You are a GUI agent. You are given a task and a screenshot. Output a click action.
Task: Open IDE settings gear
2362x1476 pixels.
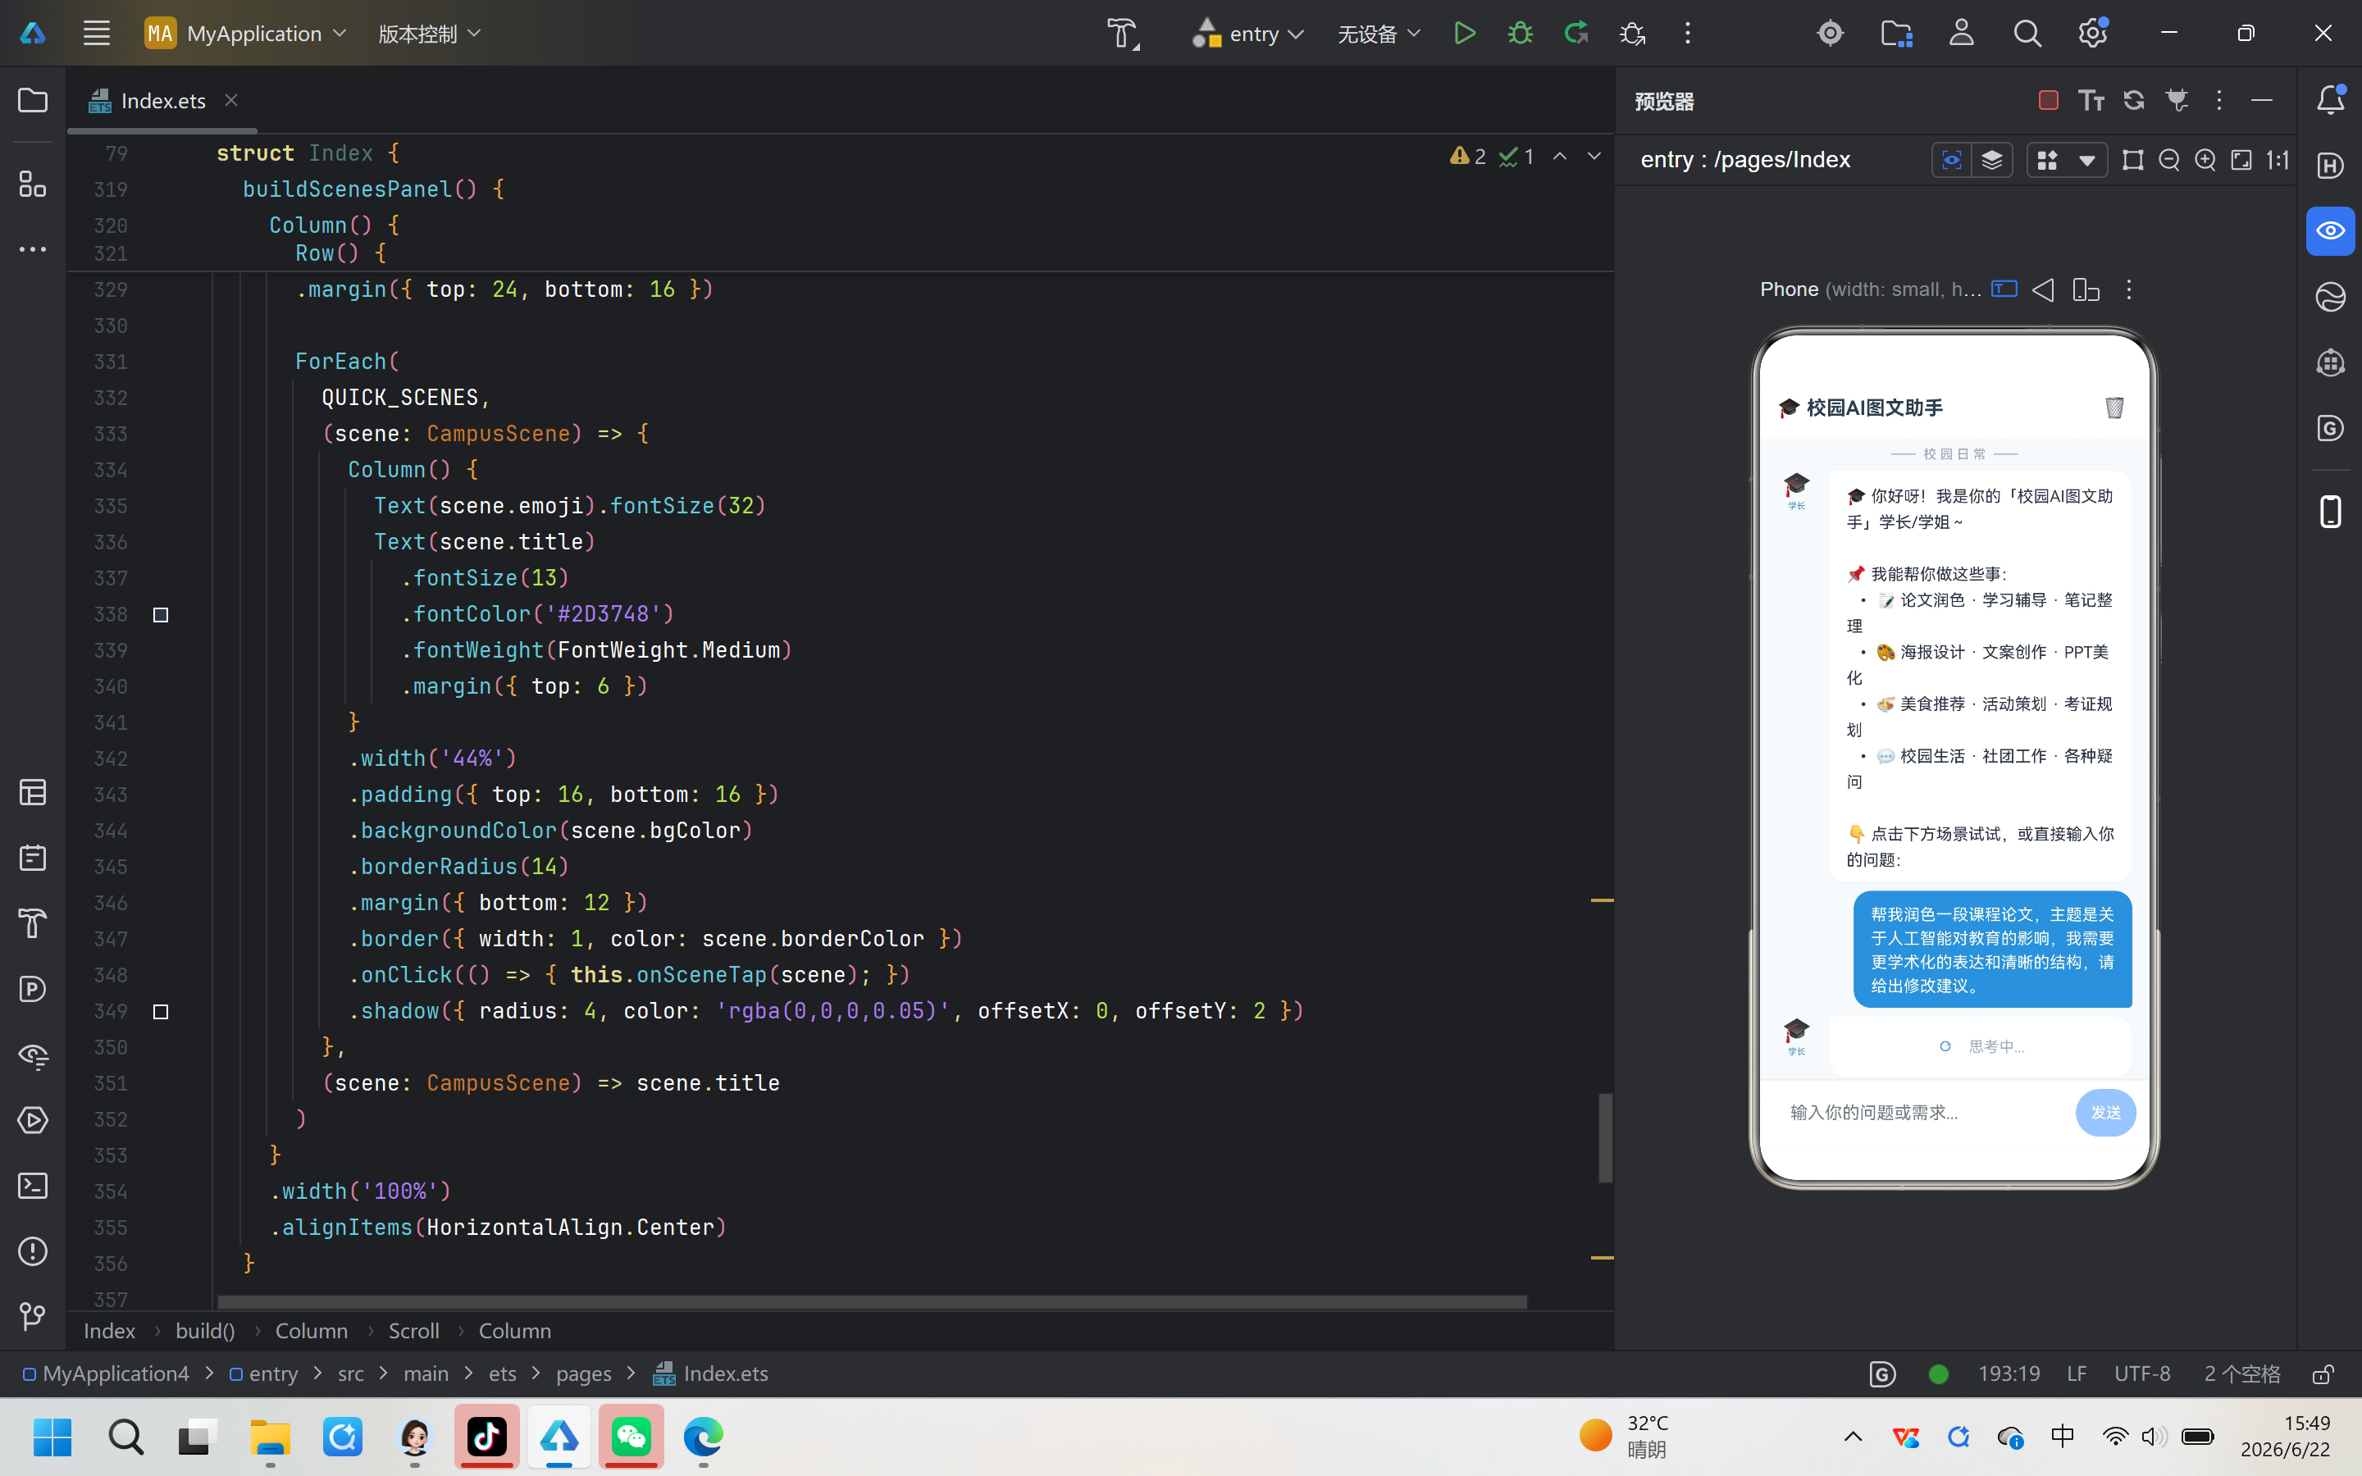(x=2093, y=33)
